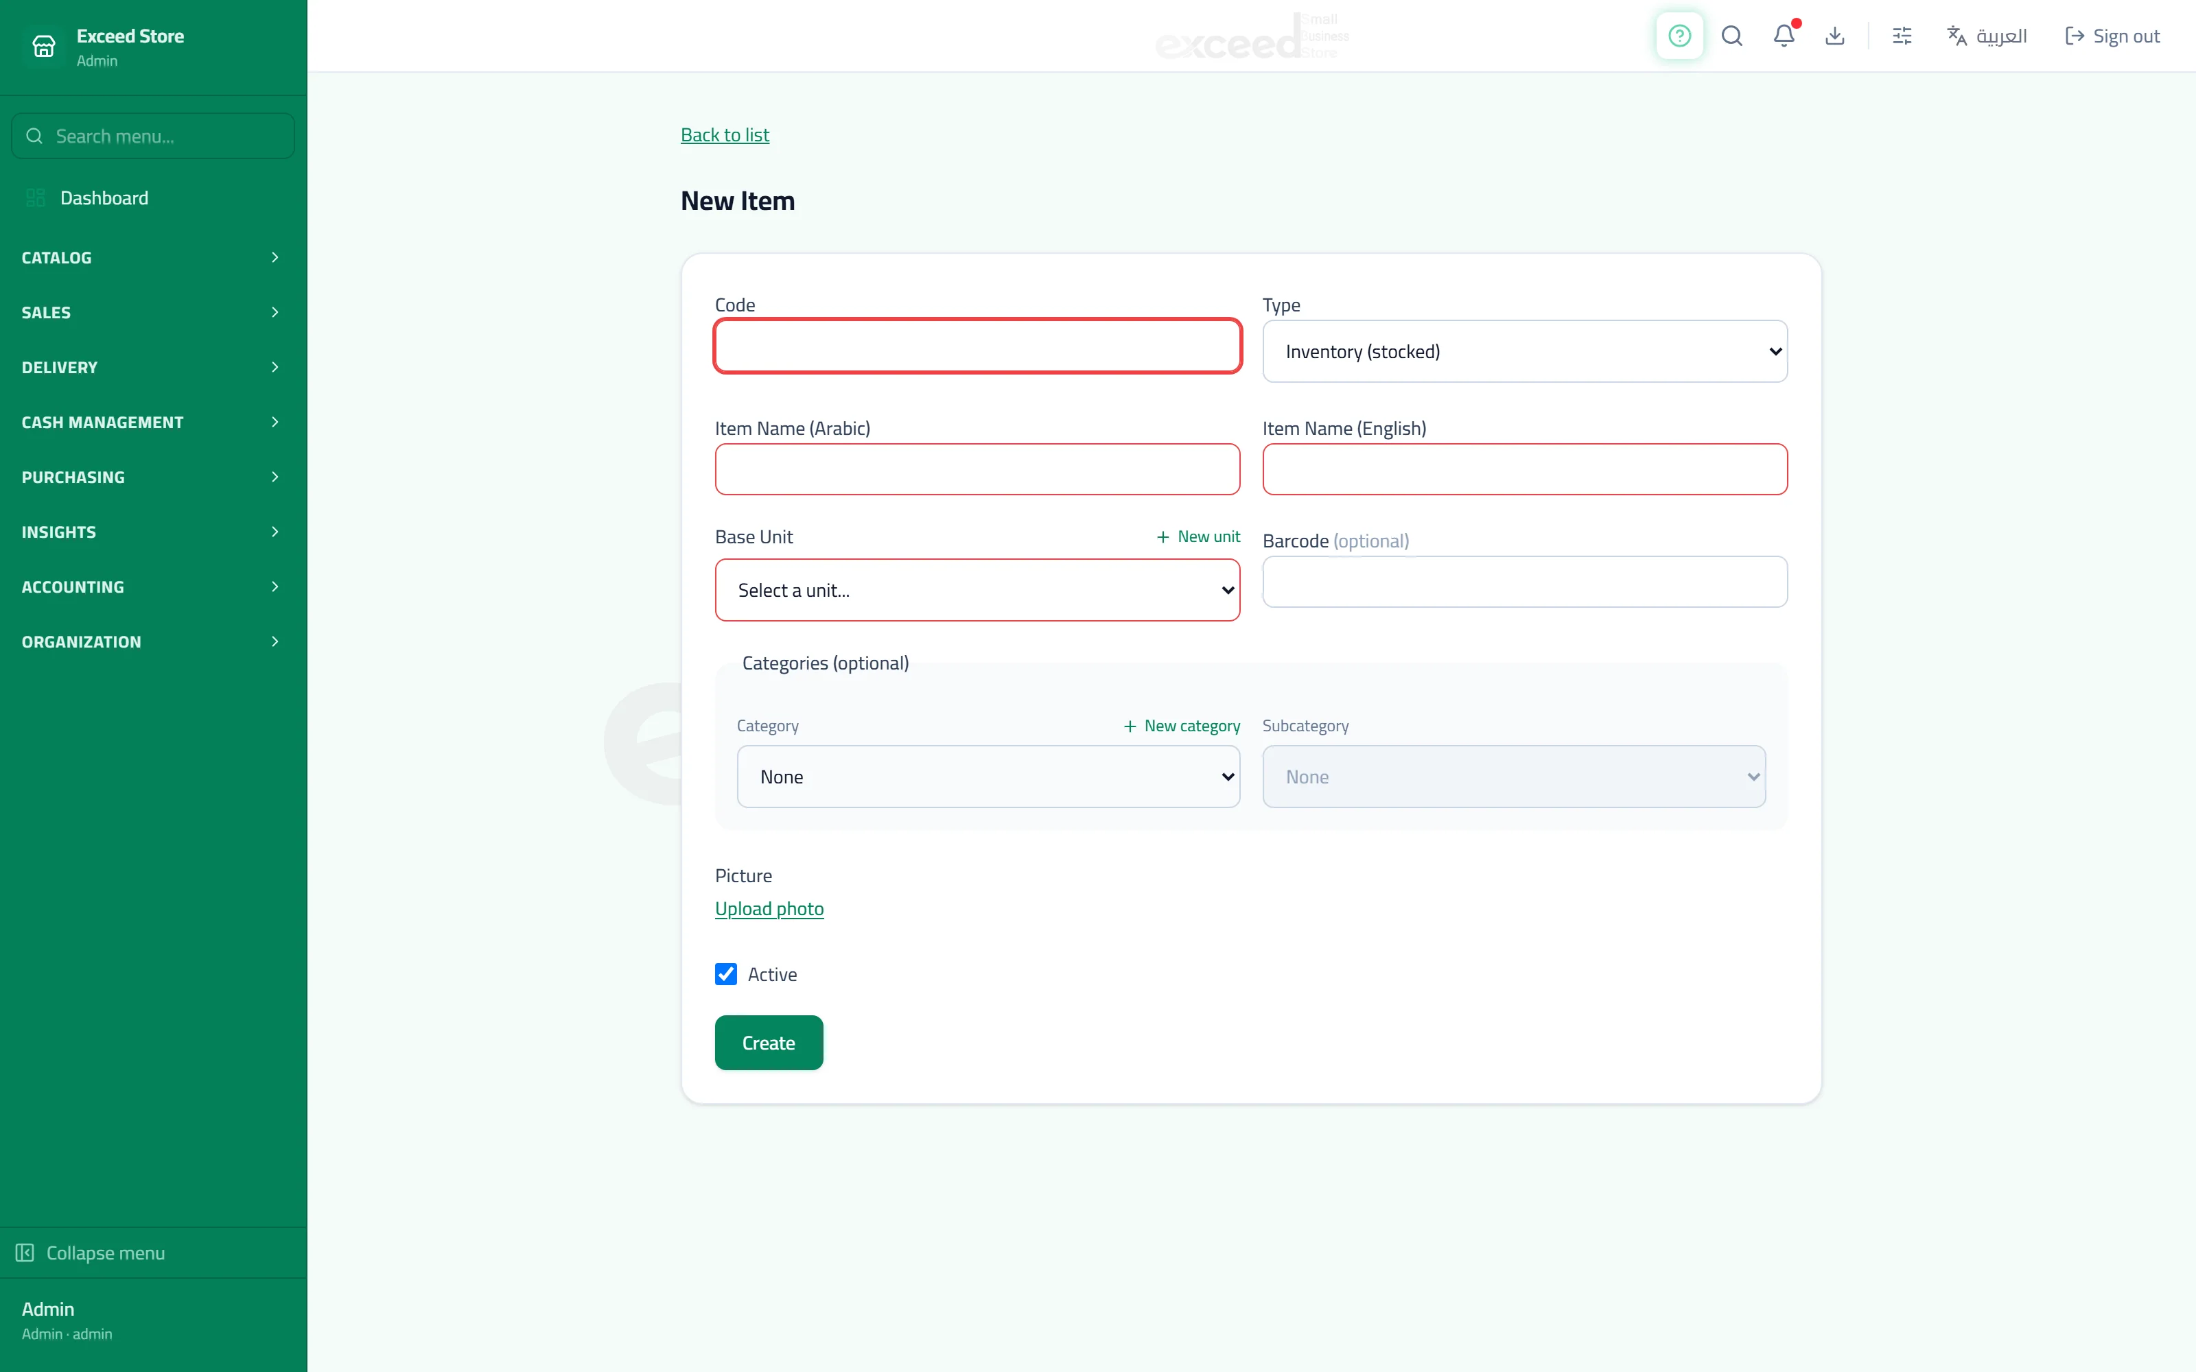This screenshot has width=2196, height=1372.
Task: Follow the Back to list link
Action: (724, 135)
